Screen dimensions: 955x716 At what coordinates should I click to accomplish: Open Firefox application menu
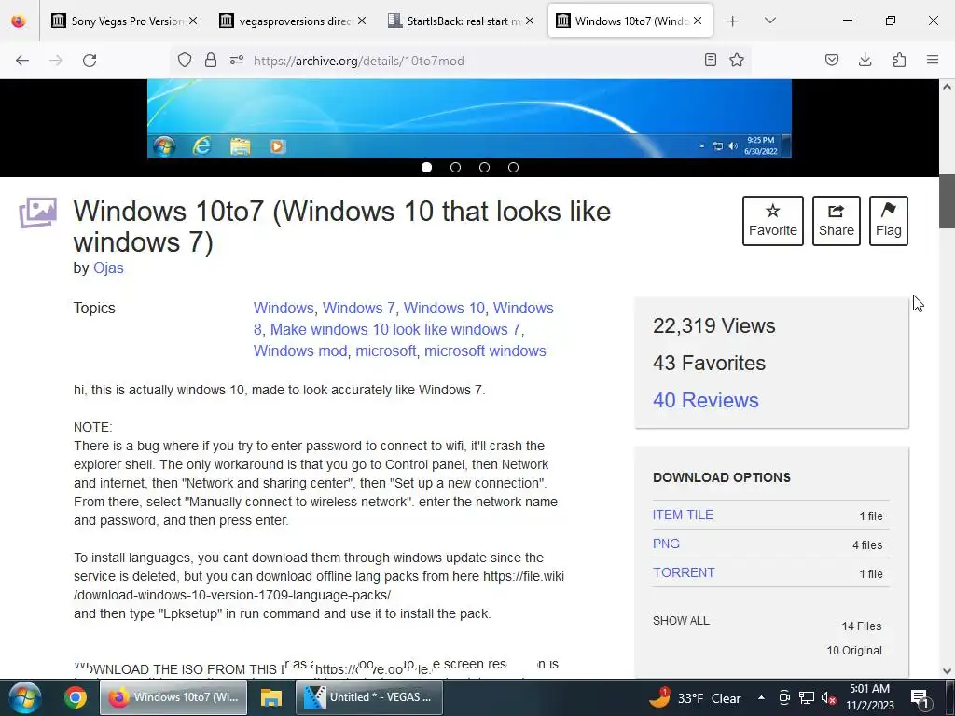pos(933,61)
